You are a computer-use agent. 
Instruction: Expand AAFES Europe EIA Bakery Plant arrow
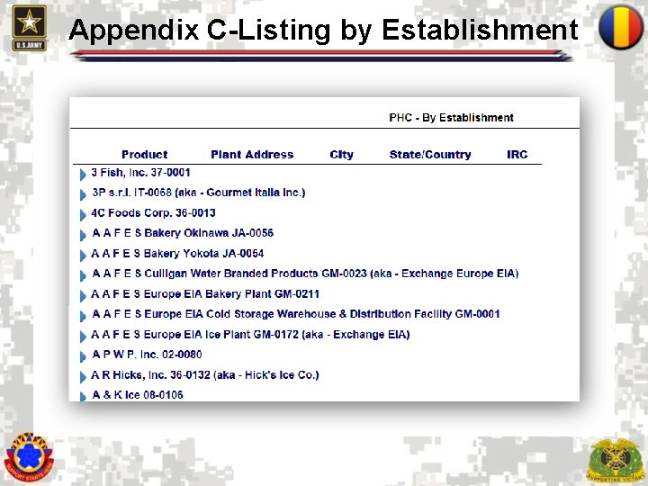[x=83, y=296]
